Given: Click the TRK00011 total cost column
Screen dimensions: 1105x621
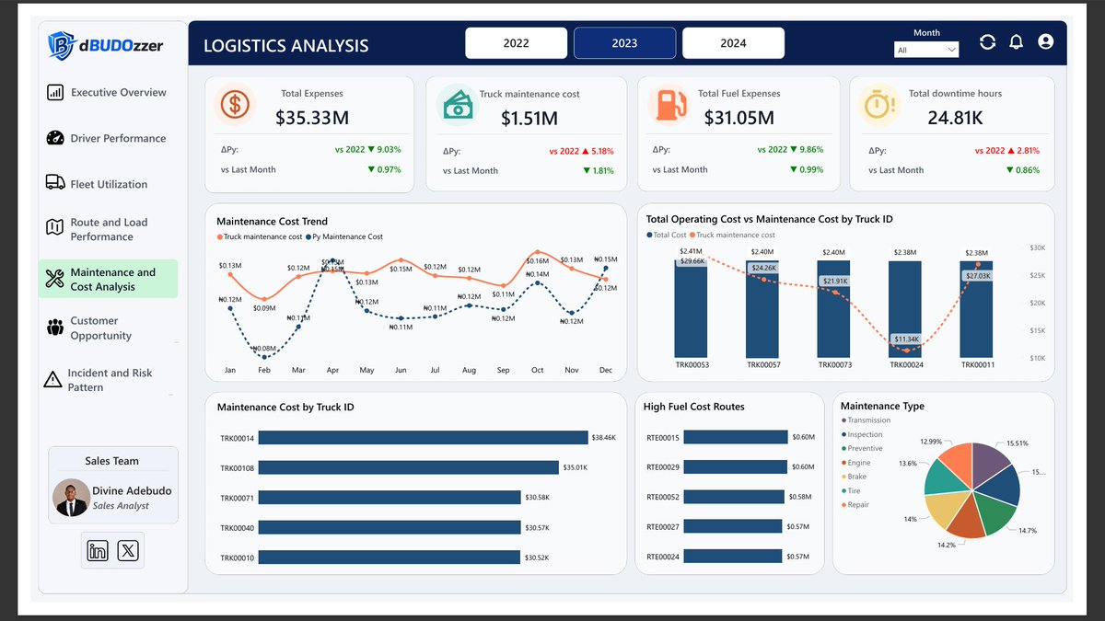Looking at the screenshot, I should tap(976, 310).
